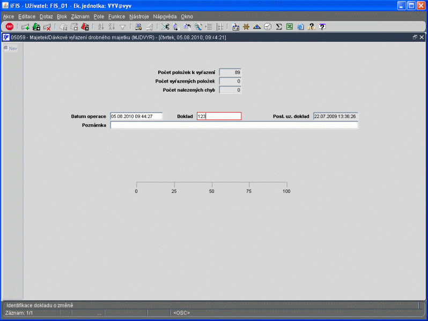Screen dimensions: 428x321
Task: Click the blue globe web icon
Action: (300, 27)
